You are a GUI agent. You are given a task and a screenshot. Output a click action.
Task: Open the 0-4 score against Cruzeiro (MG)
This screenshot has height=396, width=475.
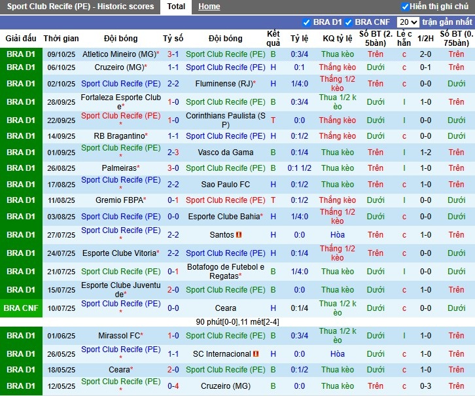173,386
